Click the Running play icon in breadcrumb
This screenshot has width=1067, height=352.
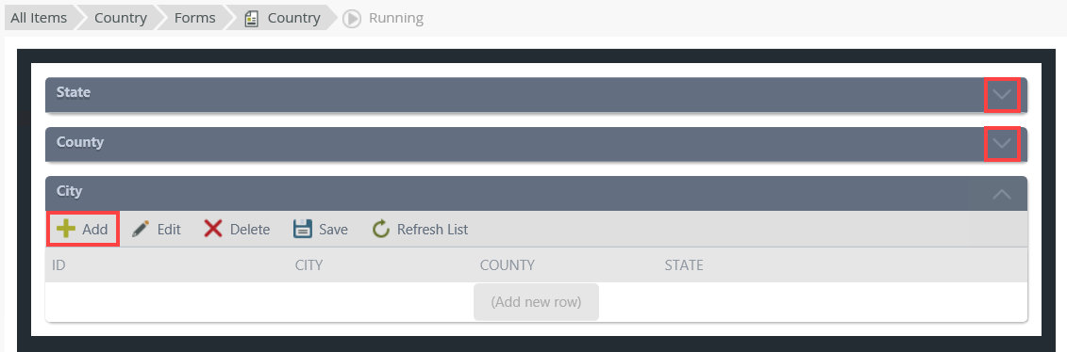(352, 18)
